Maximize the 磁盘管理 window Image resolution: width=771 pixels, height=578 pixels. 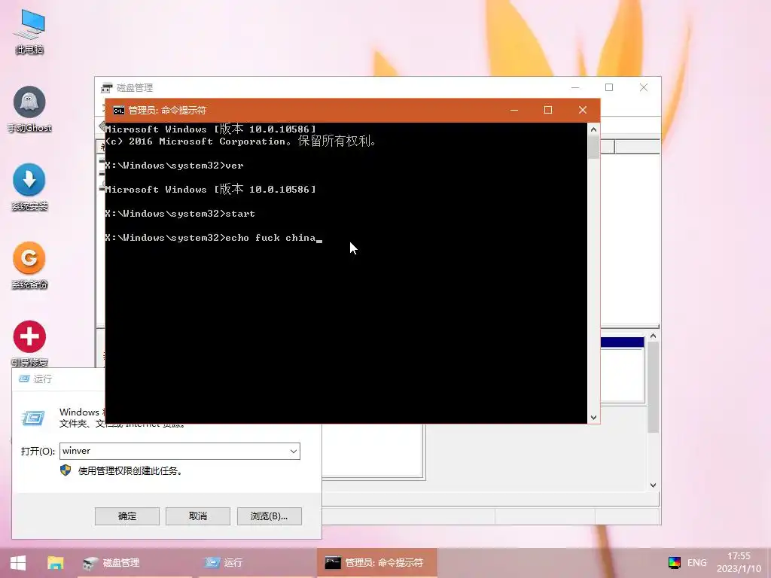pos(608,87)
